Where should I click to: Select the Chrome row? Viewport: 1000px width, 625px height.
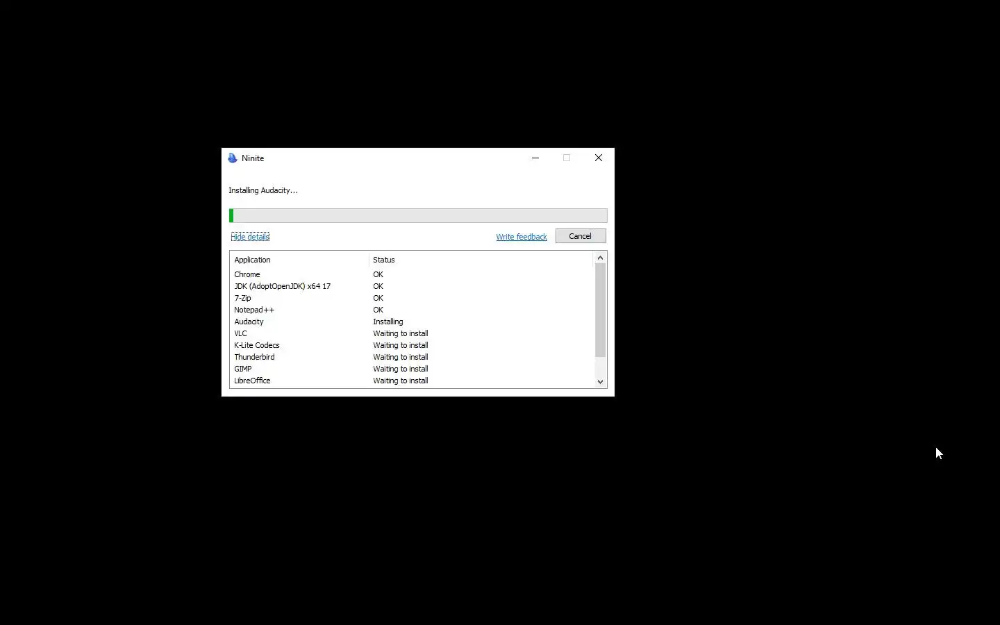coord(412,274)
